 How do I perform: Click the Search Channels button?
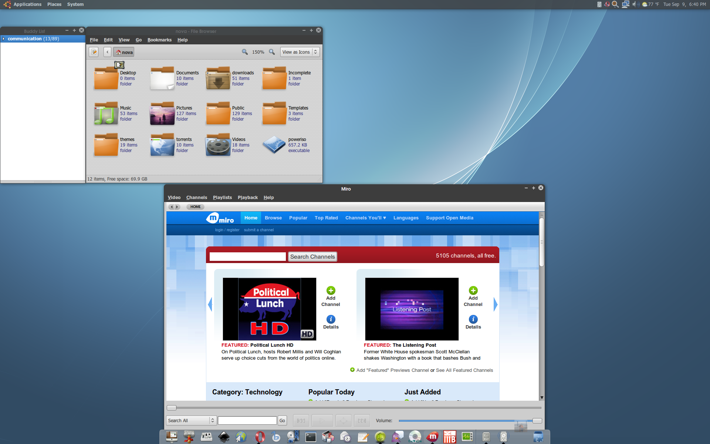[312, 257]
